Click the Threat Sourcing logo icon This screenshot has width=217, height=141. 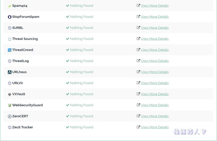point(10,39)
